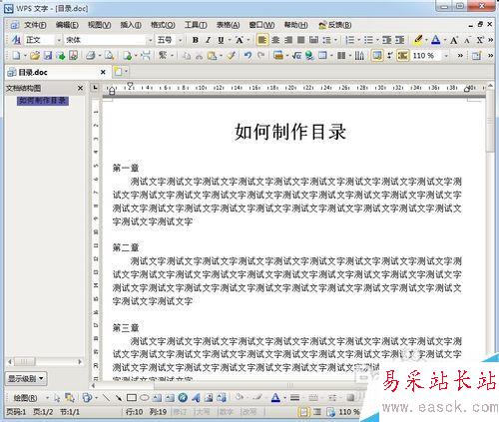Select the arrow drawing tool
Image resolution: width=499 pixels, height=422 pixels.
[119, 397]
